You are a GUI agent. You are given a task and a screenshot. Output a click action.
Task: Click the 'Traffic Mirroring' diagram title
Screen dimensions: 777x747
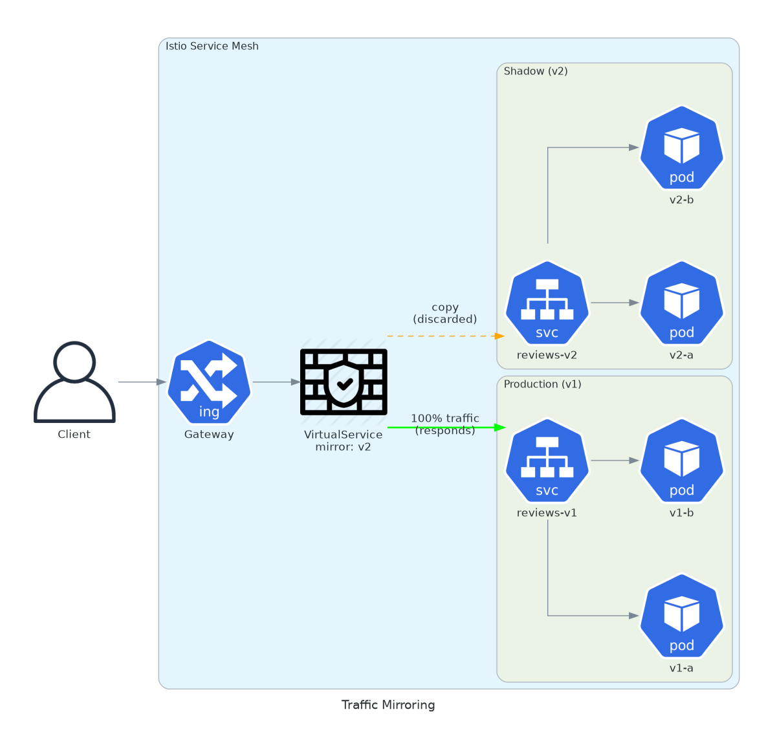388,705
